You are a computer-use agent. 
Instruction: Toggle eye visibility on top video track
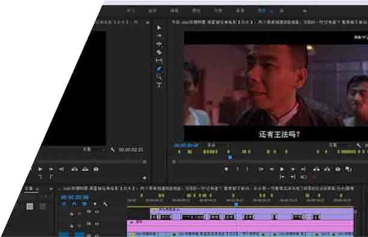[x=97, y=212]
